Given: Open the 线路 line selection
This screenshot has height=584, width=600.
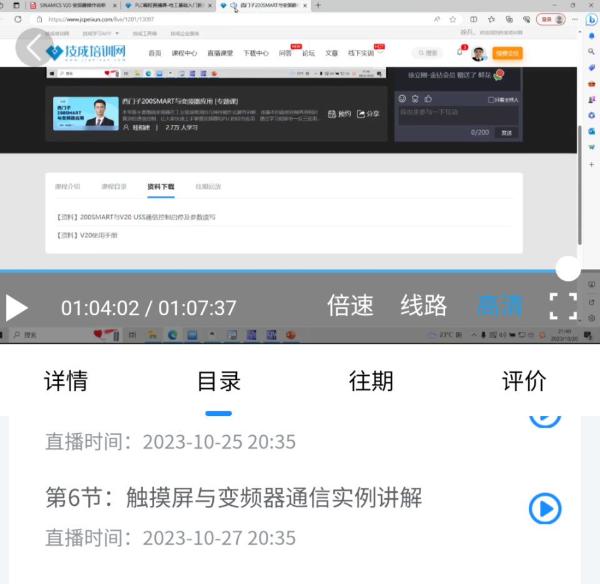Looking at the screenshot, I should click(x=424, y=305).
